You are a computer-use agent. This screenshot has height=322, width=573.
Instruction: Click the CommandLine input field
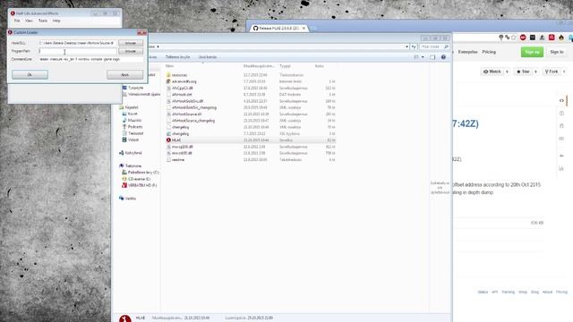(x=90, y=59)
